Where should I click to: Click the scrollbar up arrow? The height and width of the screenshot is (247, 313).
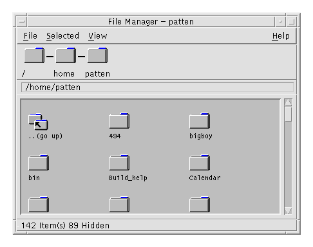coord(288,102)
